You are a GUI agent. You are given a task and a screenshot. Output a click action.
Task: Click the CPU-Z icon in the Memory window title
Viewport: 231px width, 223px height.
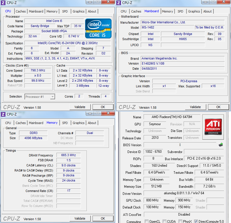(3, 114)
